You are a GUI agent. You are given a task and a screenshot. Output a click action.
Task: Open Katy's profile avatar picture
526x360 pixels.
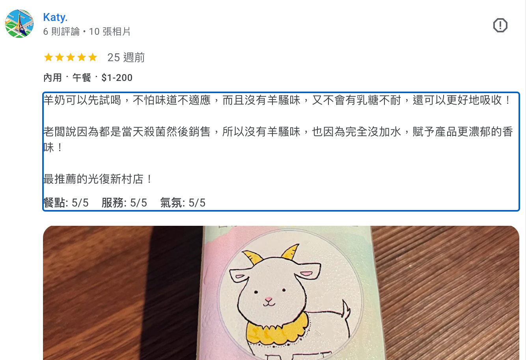click(19, 24)
